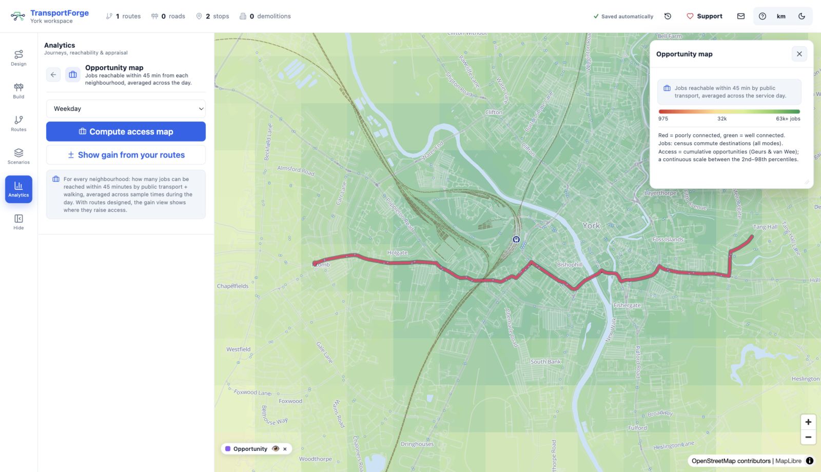Go back from Opportunity map
Image resolution: width=821 pixels, height=472 pixels.
coord(53,75)
